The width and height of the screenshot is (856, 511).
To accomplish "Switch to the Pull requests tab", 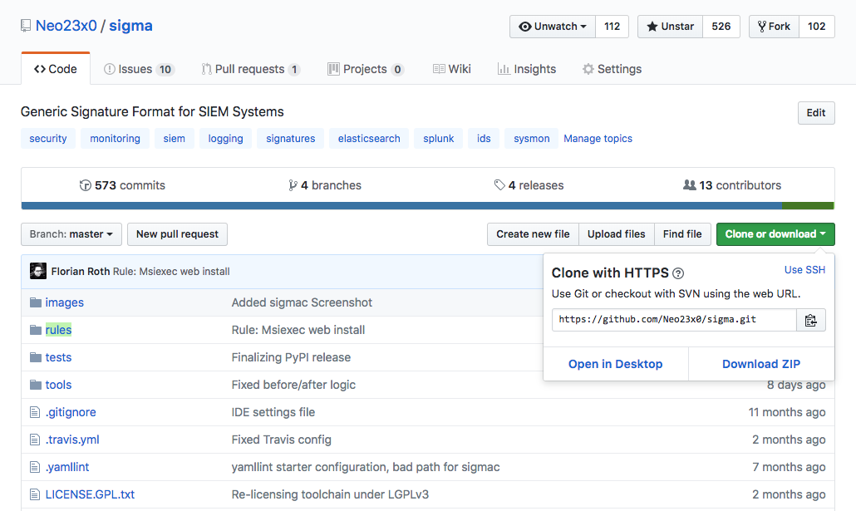I will click(x=249, y=69).
